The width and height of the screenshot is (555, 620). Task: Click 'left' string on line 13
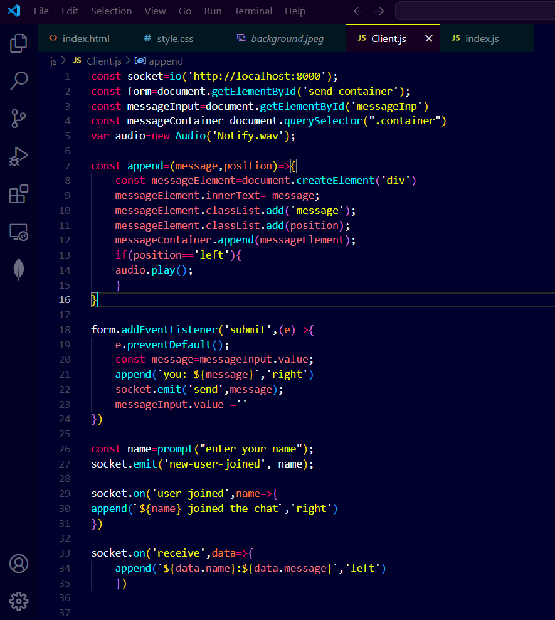pyautogui.click(x=212, y=255)
